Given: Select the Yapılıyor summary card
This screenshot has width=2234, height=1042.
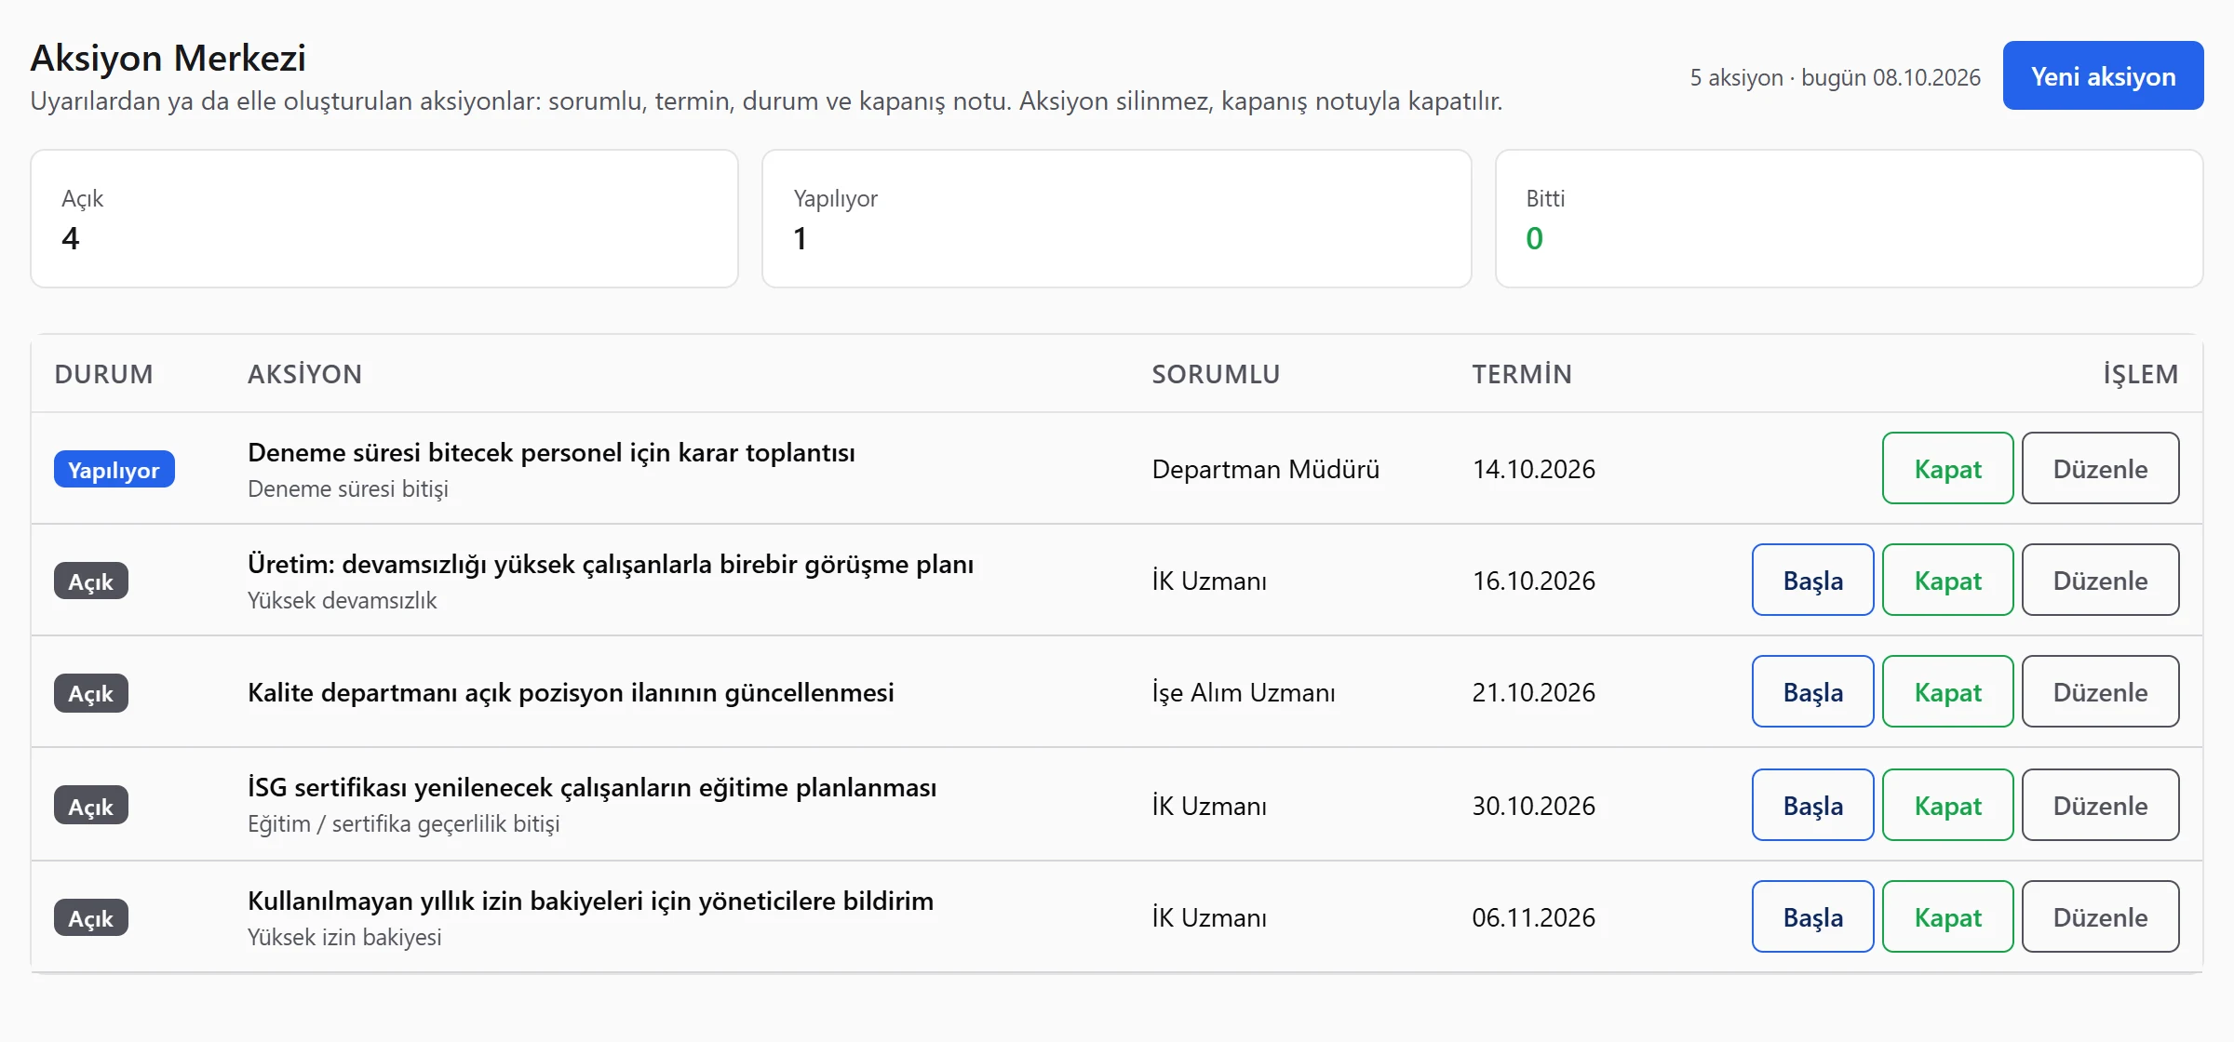Looking at the screenshot, I should [1116, 219].
